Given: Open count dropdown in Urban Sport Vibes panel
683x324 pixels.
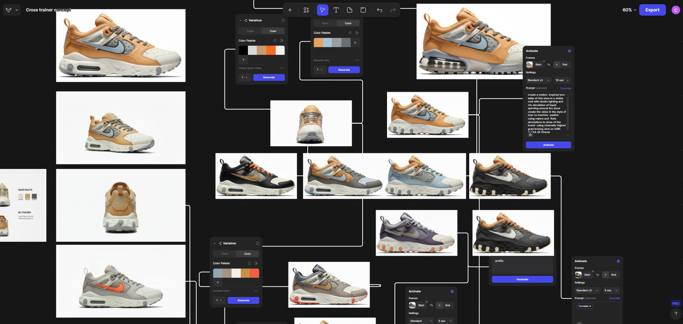Looking at the screenshot, I should 245,77.
